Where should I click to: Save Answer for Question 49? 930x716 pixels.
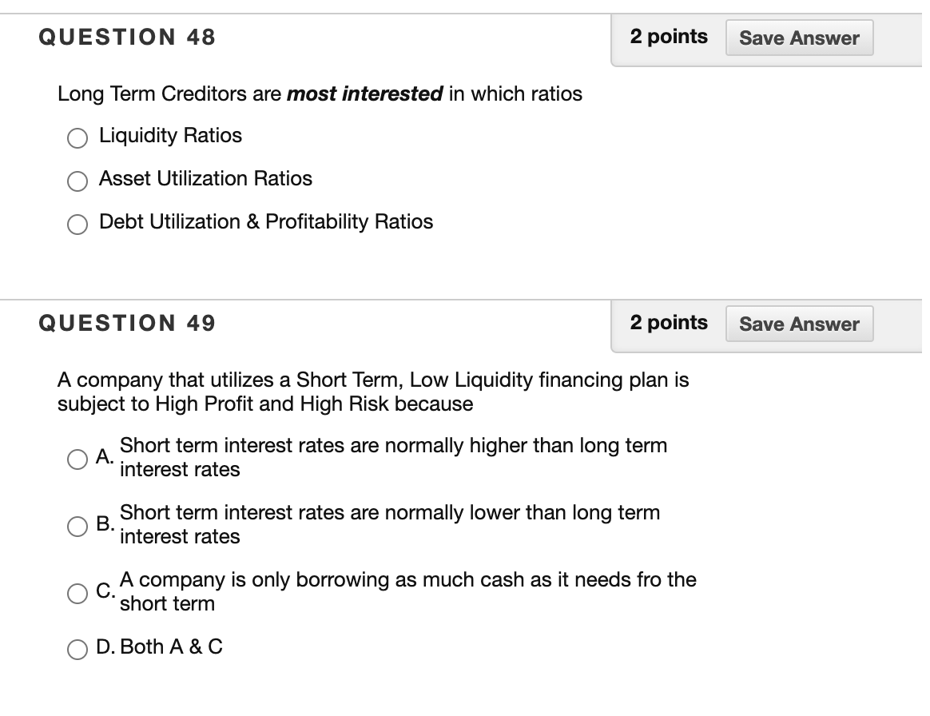coord(798,323)
